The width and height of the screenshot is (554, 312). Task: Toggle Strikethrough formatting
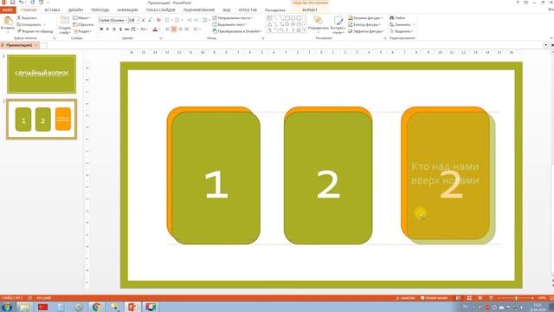[126, 29]
